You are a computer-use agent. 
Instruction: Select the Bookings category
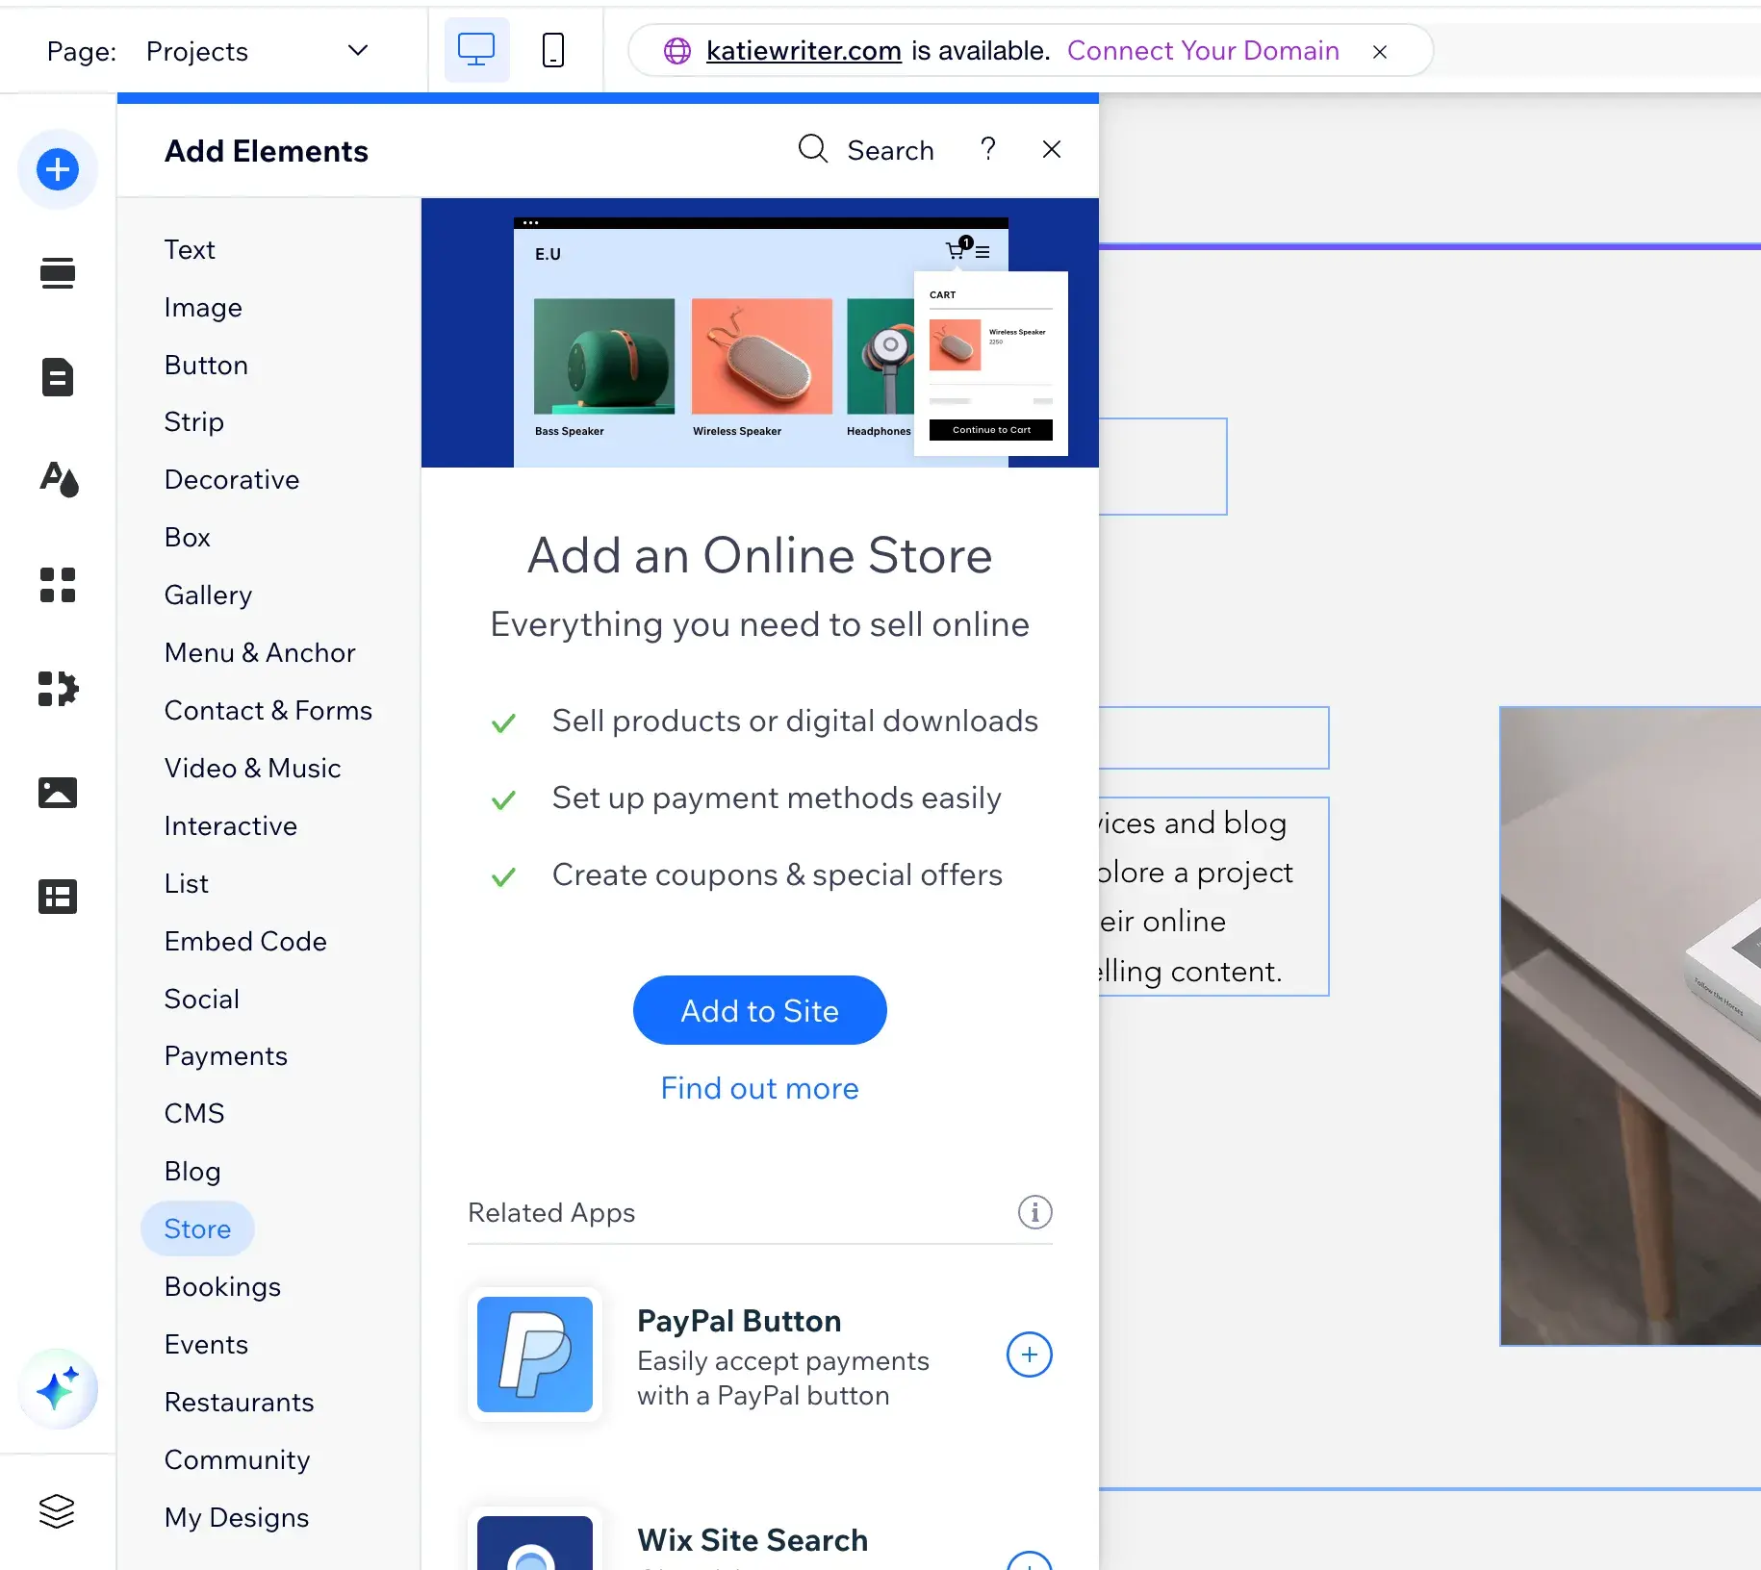point(222,1287)
